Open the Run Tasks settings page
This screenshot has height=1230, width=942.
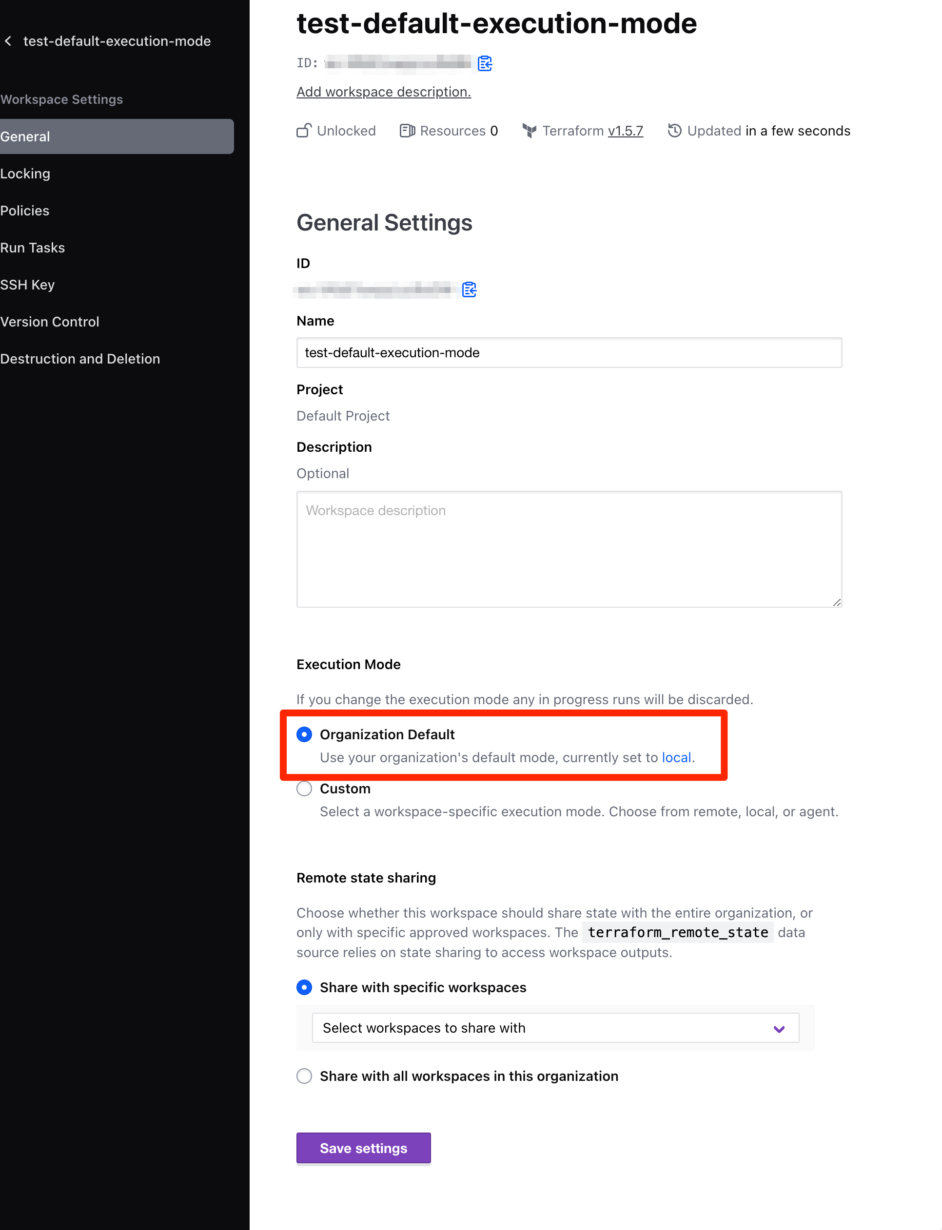pyautogui.click(x=33, y=247)
